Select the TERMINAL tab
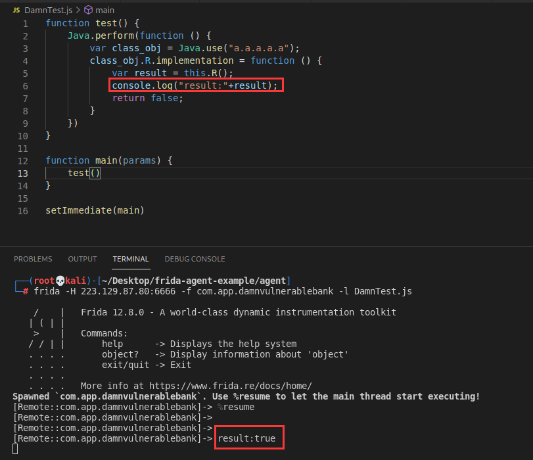This screenshot has width=533, height=460. pyautogui.click(x=131, y=259)
